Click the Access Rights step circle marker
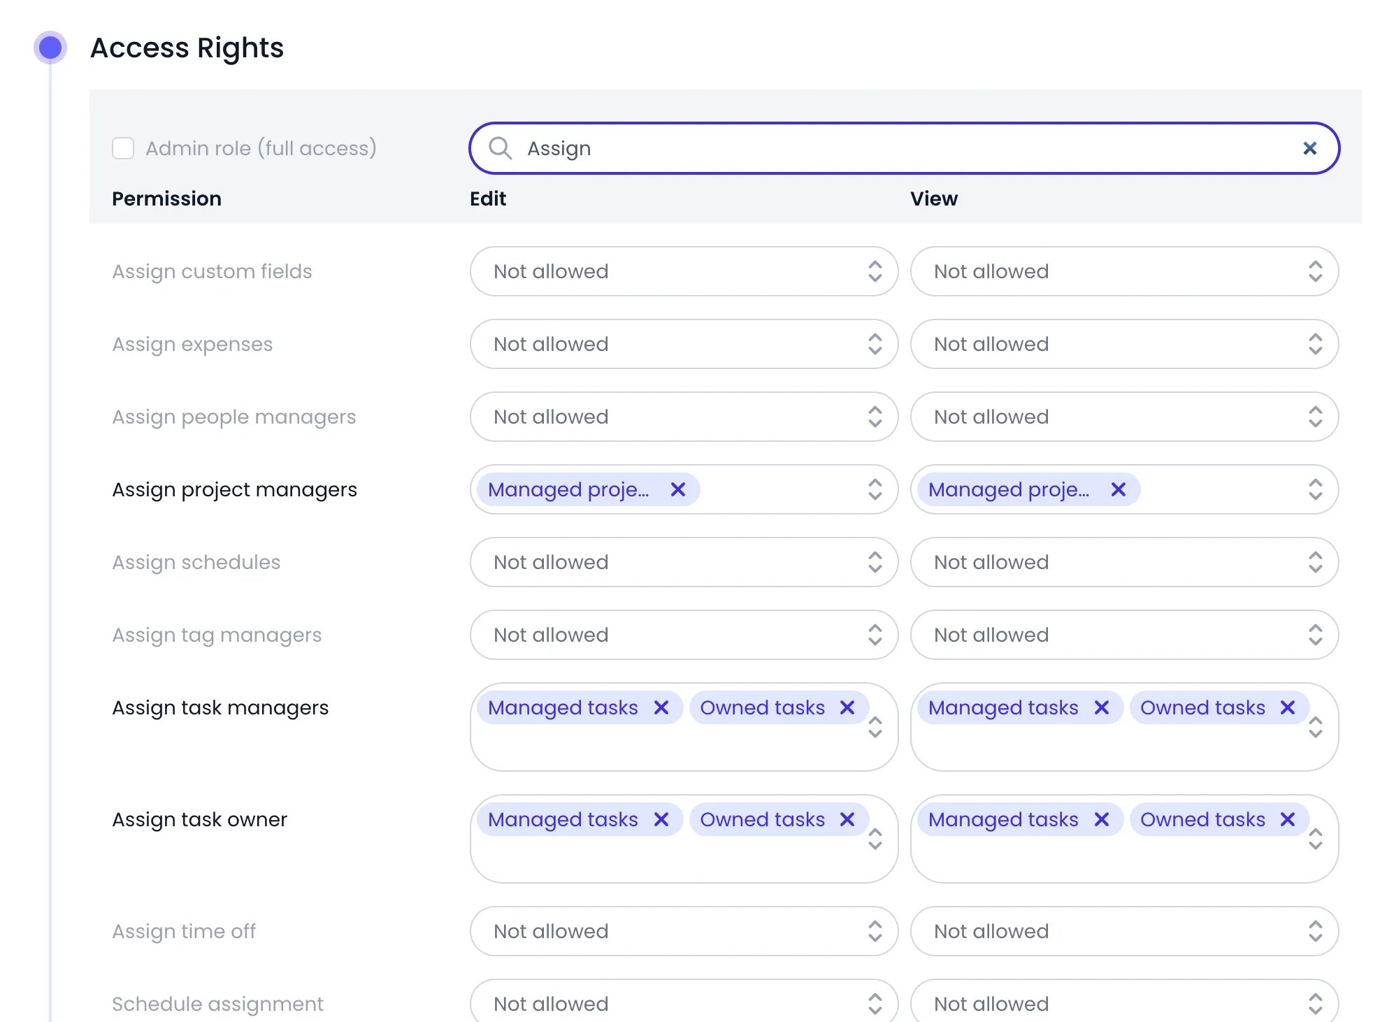1373x1022 pixels. pos(50,48)
